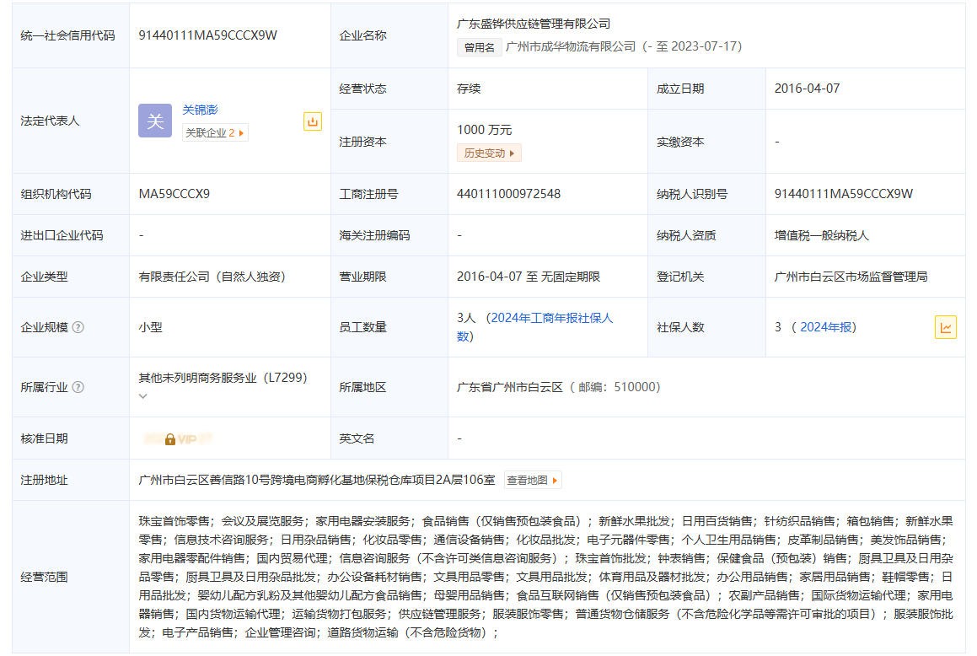The height and width of the screenshot is (656, 977).
Task: Click the help icon next to 企业规模
Action: (78, 327)
